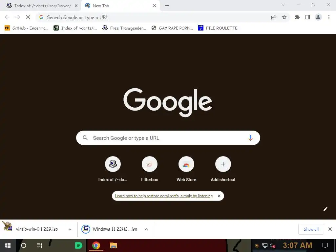Open the green chat app on taskbar
Image resolution: width=336 pixels, height=252 pixels.
click(x=79, y=245)
